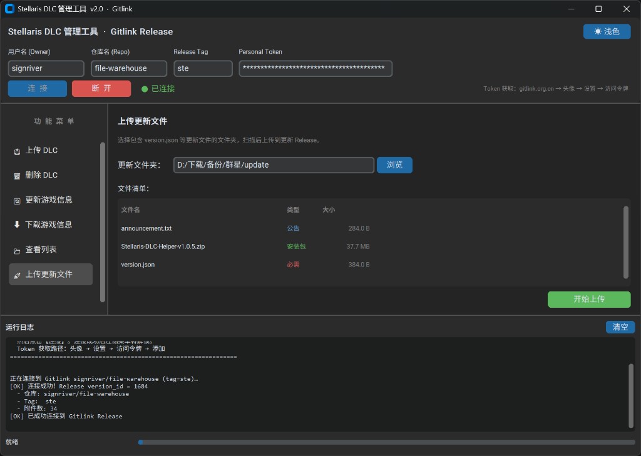The width and height of the screenshot is (641, 456).
Task: Click the refresh icon beside 更新游戏信息
Action: tap(17, 201)
